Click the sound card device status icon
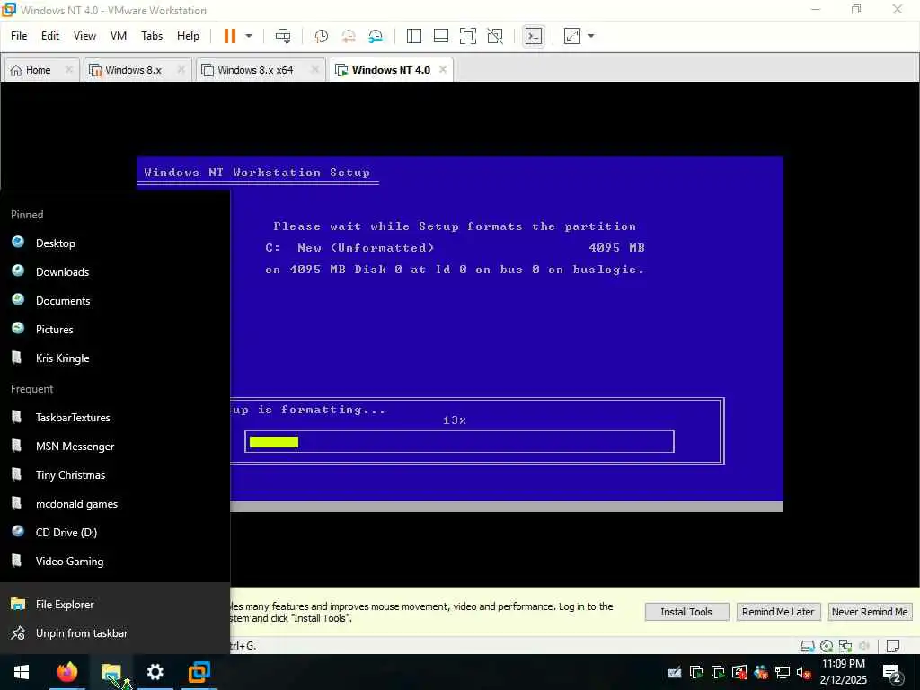 click(864, 646)
